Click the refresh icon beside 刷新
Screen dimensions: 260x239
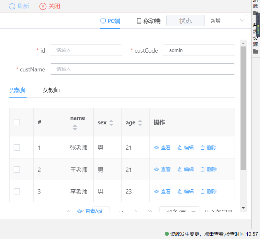point(12,6)
